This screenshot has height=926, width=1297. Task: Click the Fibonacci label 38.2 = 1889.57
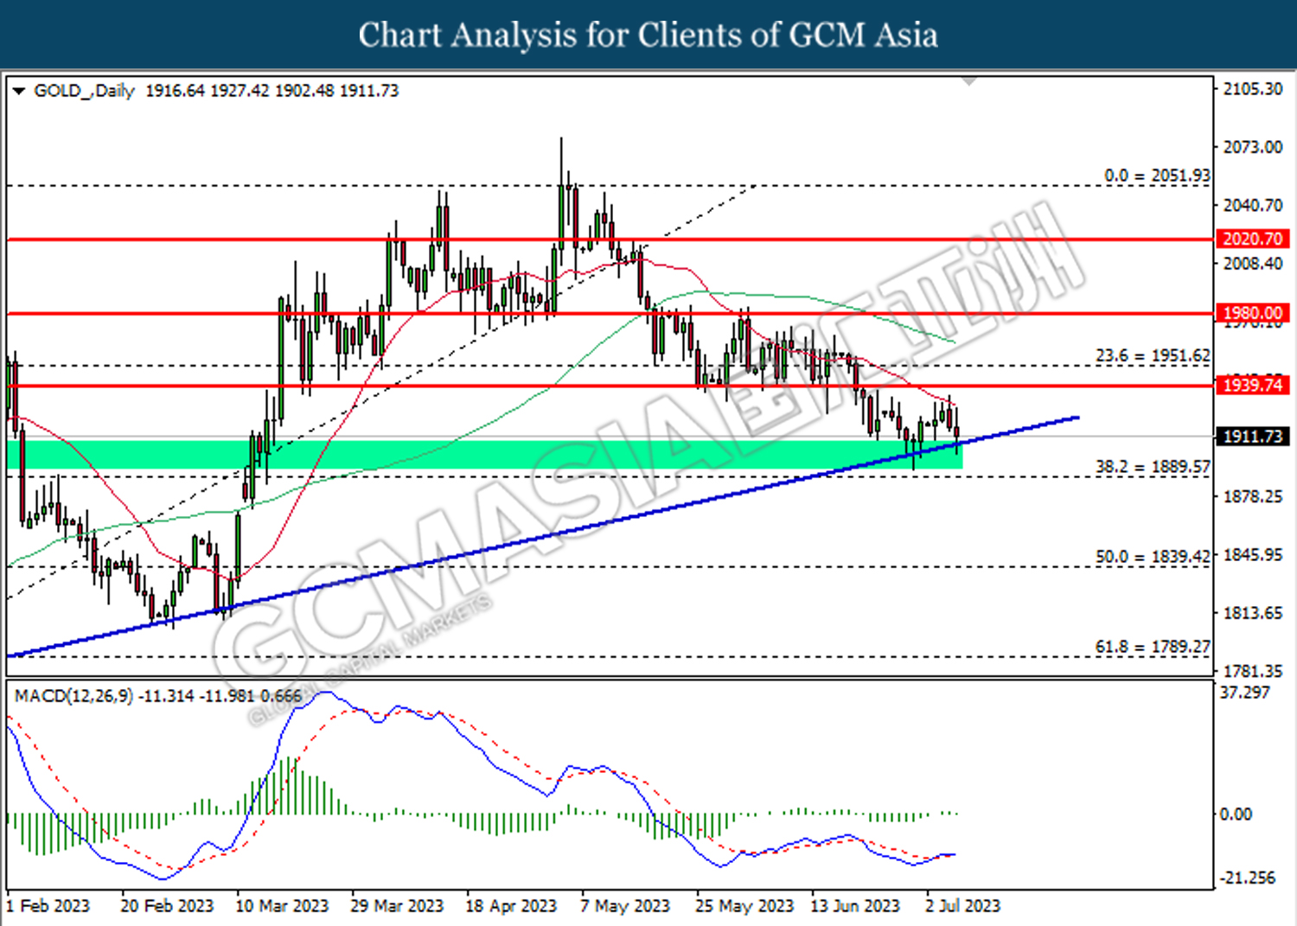1153,467
